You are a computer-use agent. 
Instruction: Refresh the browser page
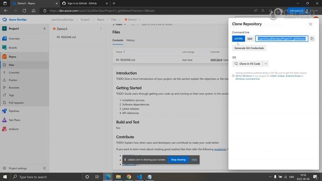pos(24,11)
